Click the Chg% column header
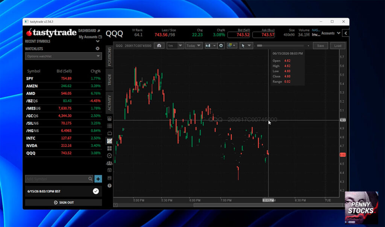Viewport: 385px width, 227px height. 95,71
